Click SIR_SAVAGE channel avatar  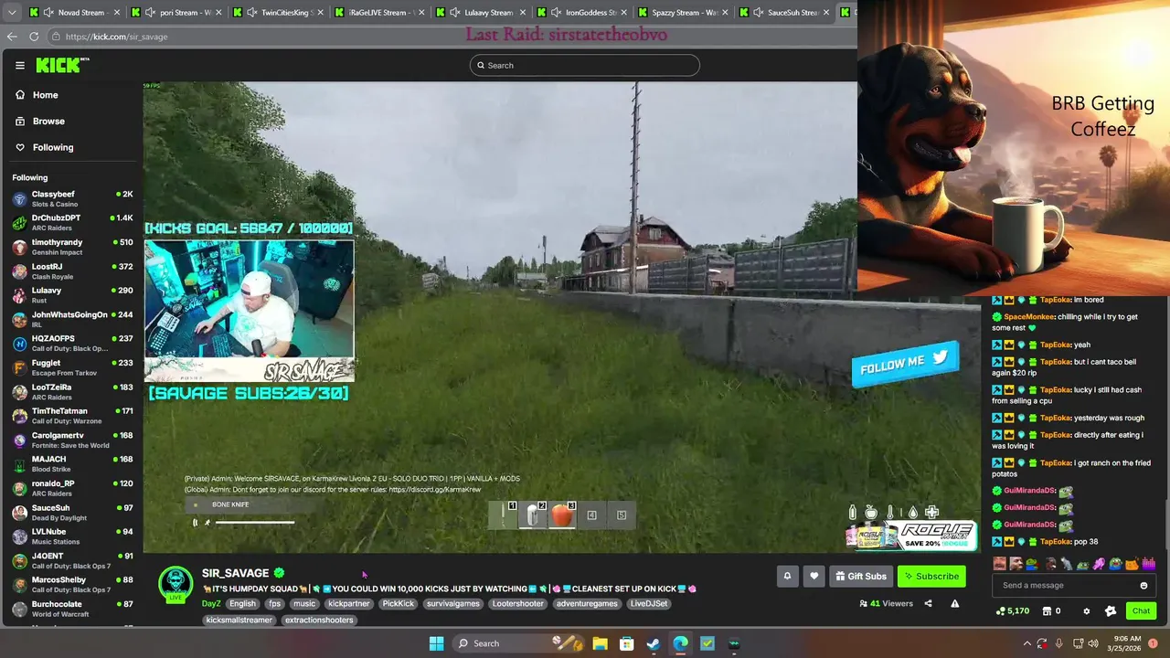click(175, 584)
